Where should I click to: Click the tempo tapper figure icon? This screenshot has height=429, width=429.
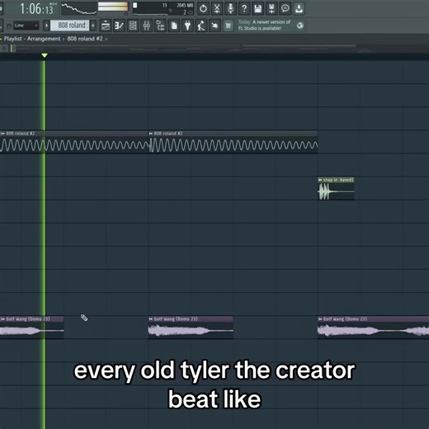pyautogui.click(x=201, y=26)
